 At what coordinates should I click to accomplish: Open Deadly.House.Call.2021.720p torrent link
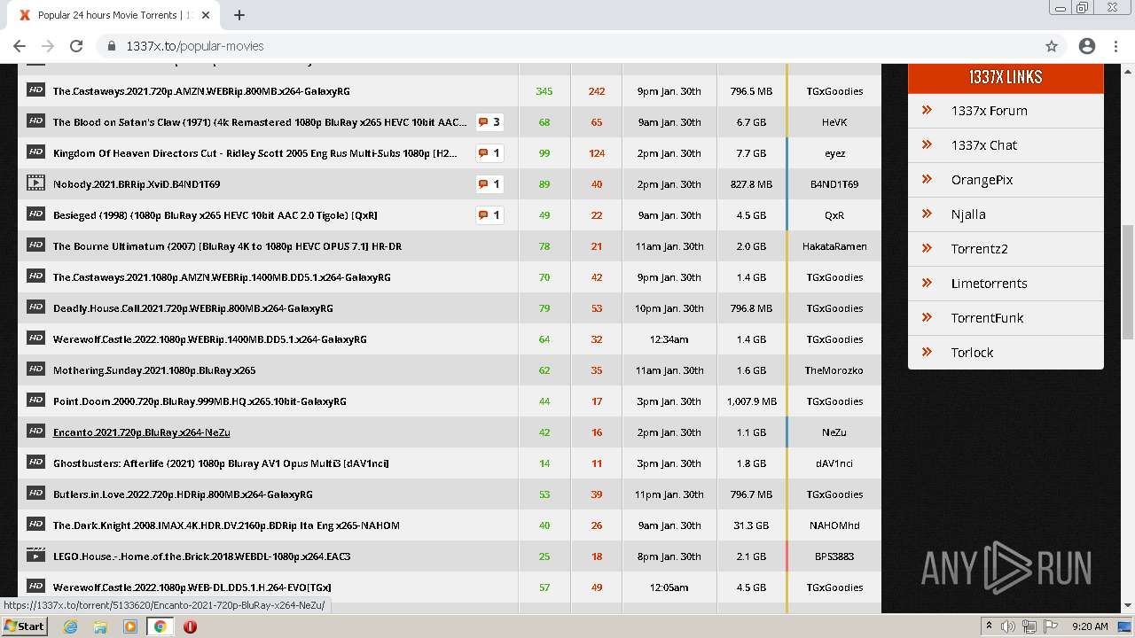tap(192, 308)
